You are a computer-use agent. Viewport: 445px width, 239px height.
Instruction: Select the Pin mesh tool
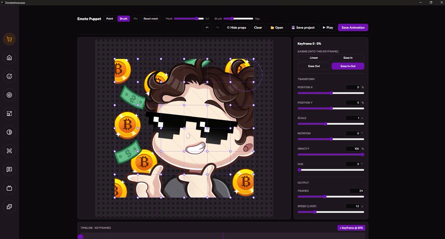[136, 18]
